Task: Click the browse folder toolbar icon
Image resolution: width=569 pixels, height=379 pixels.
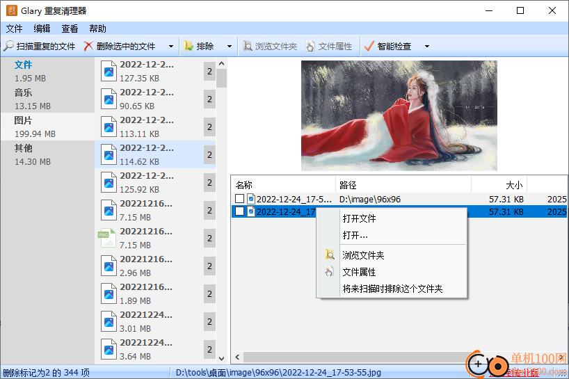Action: [247, 46]
